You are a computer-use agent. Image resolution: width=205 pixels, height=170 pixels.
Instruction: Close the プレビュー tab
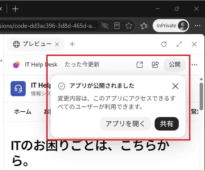click(x=57, y=44)
